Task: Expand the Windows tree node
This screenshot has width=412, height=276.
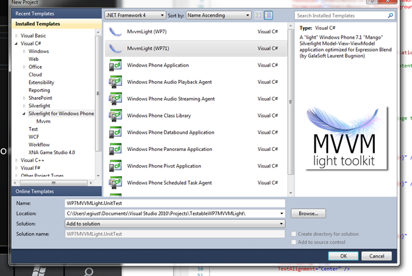Action: [x=24, y=51]
